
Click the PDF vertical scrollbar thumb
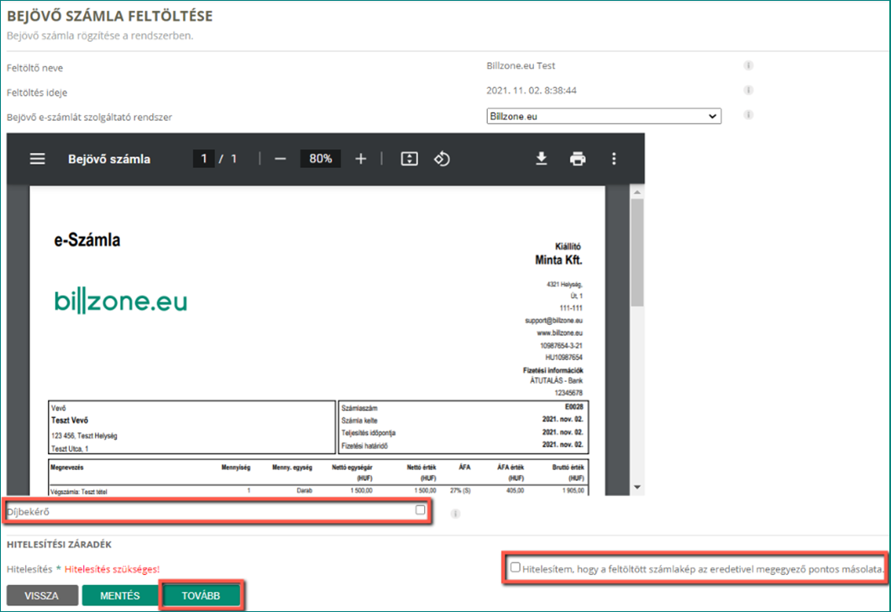click(637, 253)
